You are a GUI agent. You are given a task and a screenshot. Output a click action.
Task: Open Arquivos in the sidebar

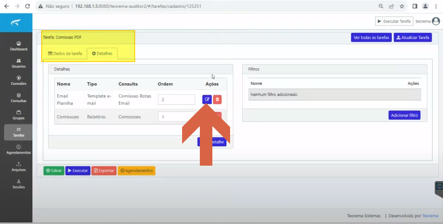coord(19,167)
